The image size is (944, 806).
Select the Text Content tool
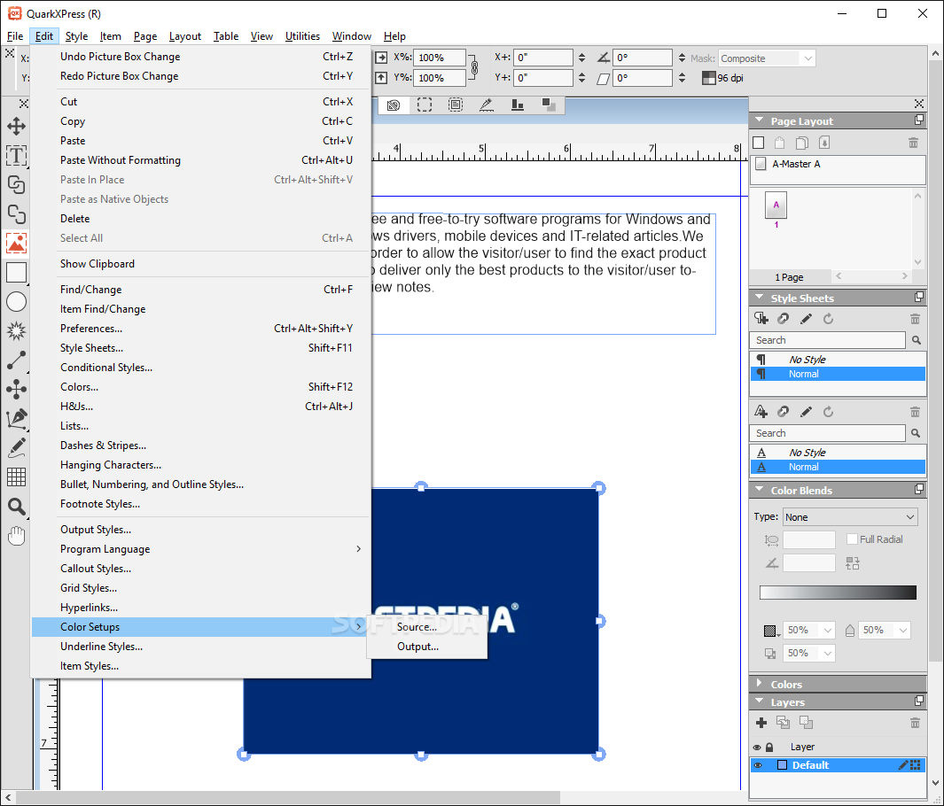point(16,156)
